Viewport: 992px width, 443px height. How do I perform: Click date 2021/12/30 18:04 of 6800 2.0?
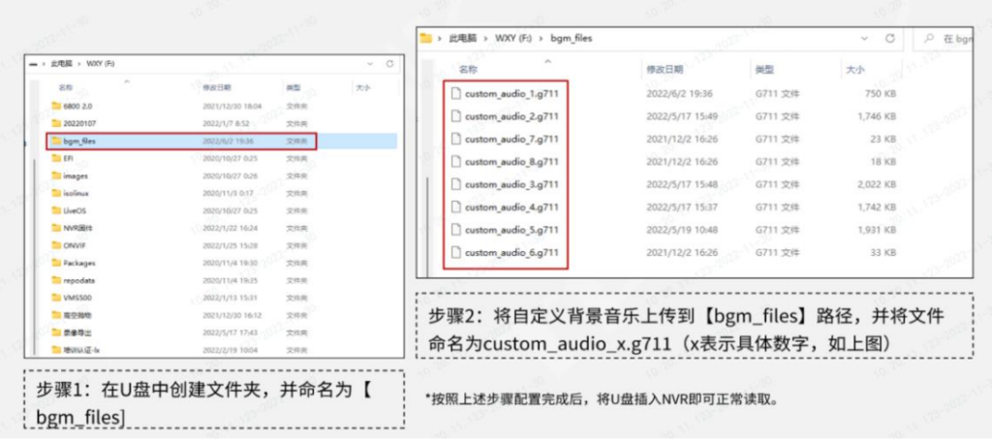232,107
